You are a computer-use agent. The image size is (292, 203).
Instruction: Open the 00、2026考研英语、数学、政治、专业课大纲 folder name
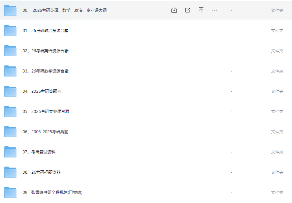coord(65,10)
